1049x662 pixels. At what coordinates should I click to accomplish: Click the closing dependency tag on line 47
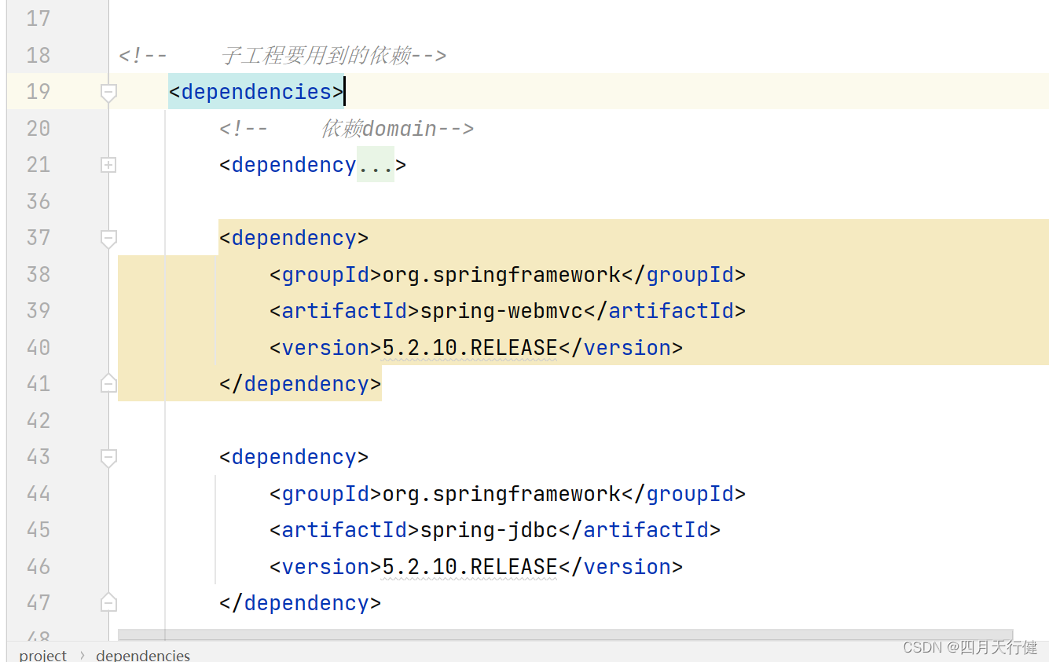pyautogui.click(x=300, y=603)
